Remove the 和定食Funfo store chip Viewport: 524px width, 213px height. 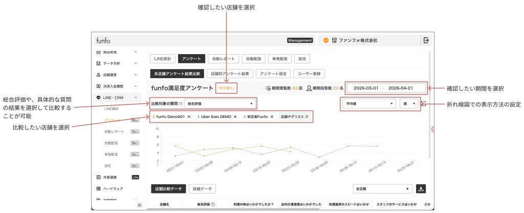coord(272,117)
